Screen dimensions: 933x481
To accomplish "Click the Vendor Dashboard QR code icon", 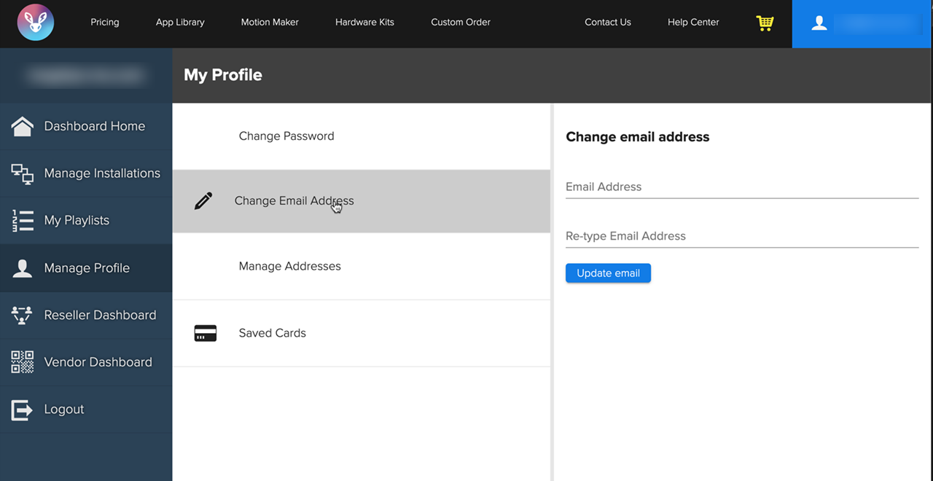I will tap(22, 361).
